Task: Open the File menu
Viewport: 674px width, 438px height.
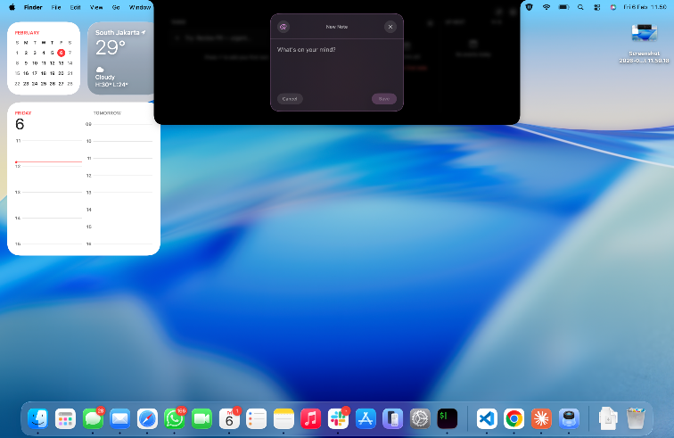Action: tap(56, 6)
